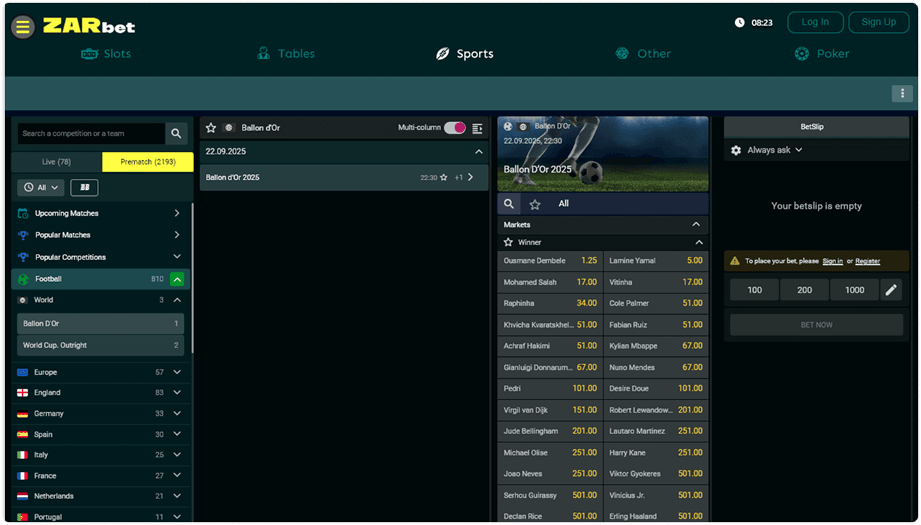
Task: Set stake to 100
Action: click(x=754, y=290)
